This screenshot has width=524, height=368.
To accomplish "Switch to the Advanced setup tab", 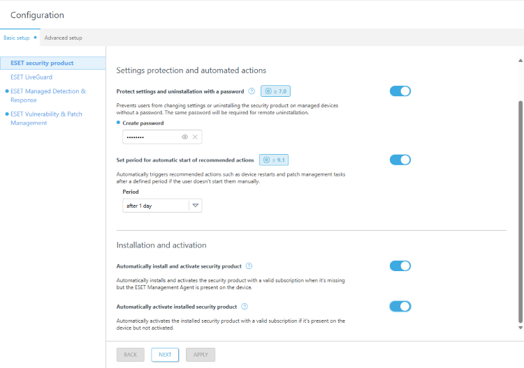I will click(63, 38).
